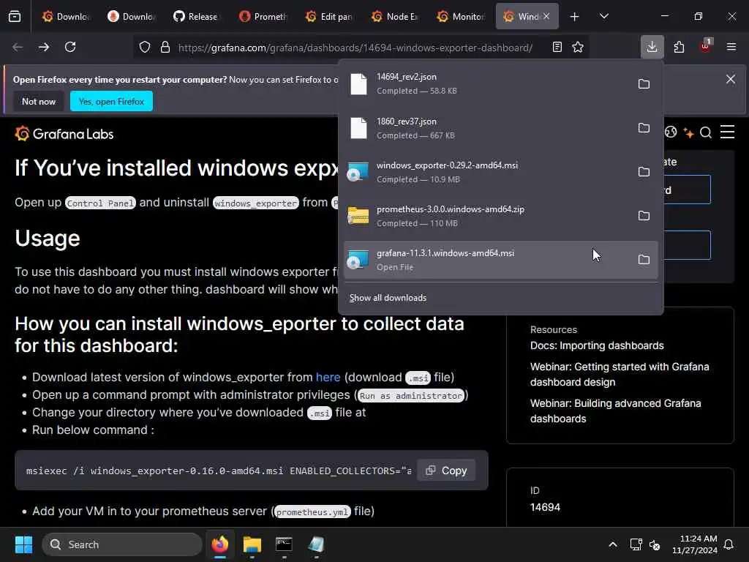Click the 'here' download link
This screenshot has width=749, height=562.
pyautogui.click(x=328, y=377)
